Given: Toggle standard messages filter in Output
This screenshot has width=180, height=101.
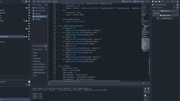Looking at the screenshot, I should click(x=147, y=95).
